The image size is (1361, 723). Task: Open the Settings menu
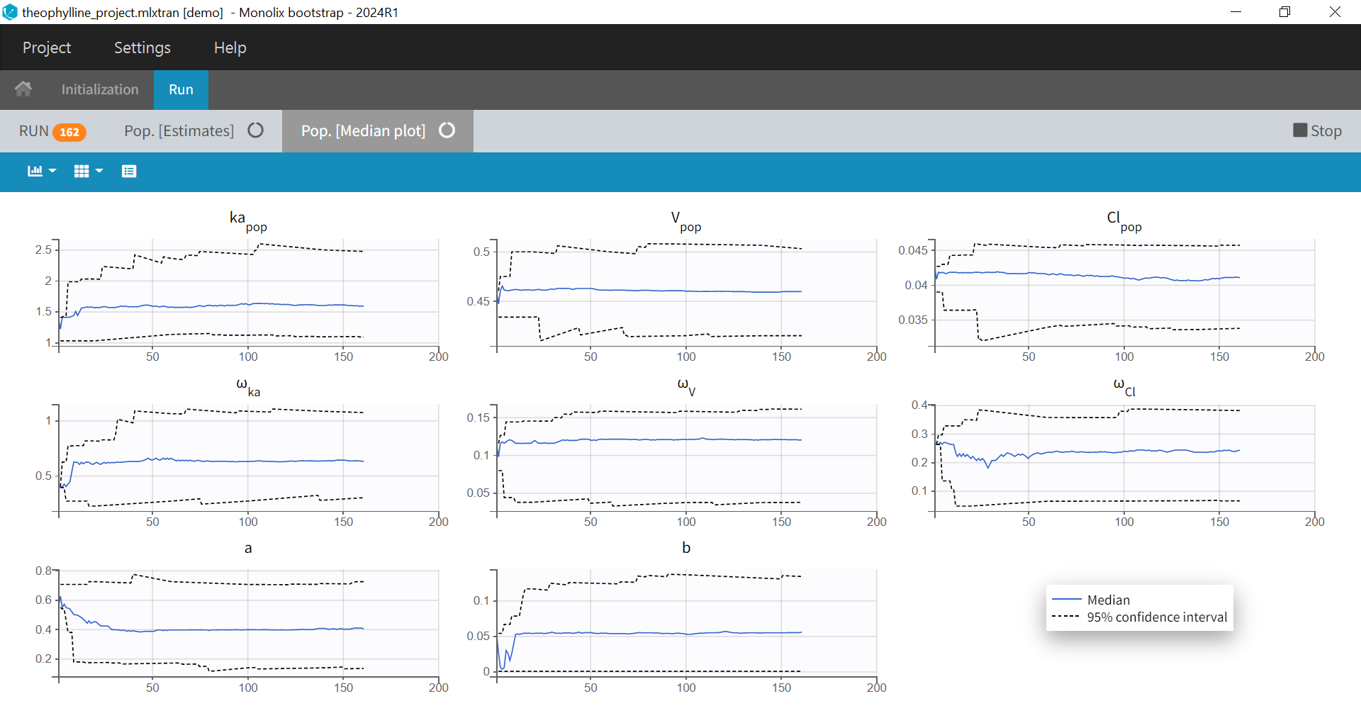coord(142,47)
